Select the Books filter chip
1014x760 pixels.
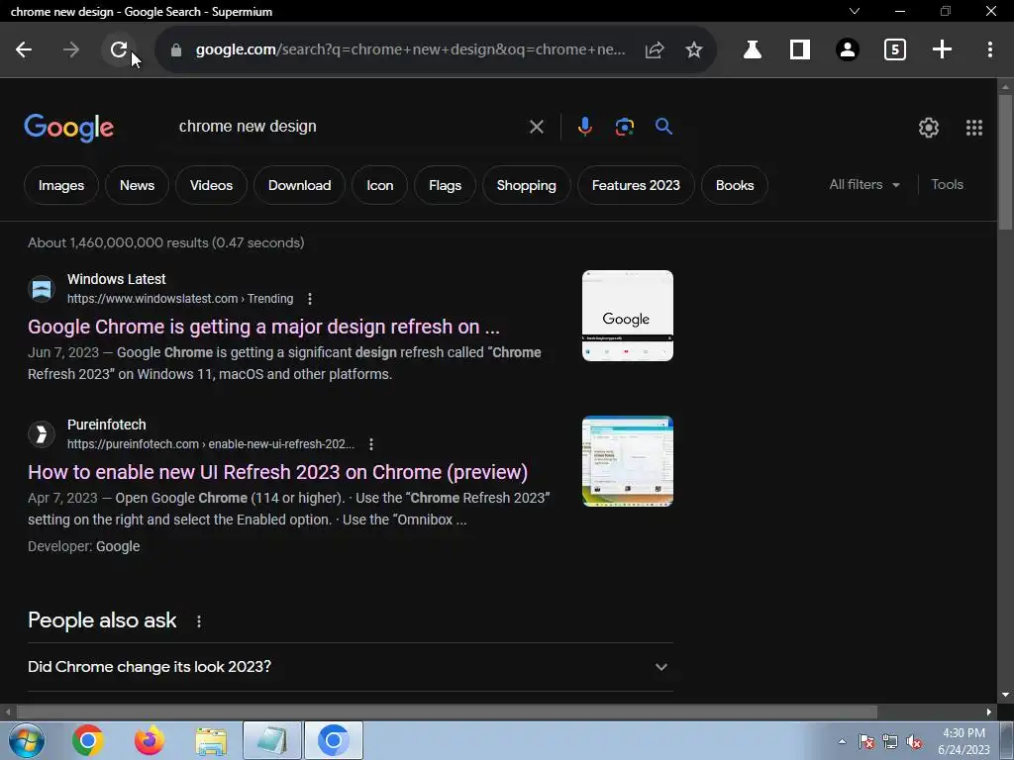tap(735, 185)
